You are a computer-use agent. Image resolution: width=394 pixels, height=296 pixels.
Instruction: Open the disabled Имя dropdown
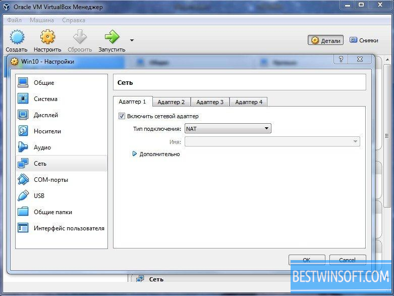(272, 141)
